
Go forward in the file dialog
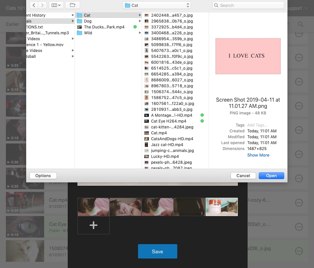pos(42,5)
